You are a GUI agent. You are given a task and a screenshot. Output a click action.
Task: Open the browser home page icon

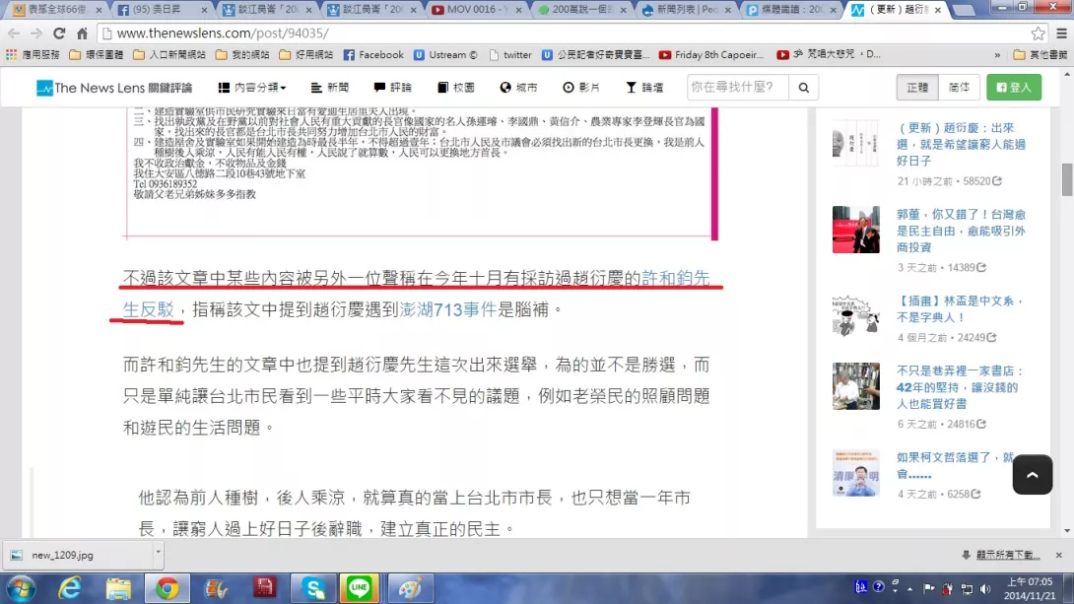[x=82, y=33]
